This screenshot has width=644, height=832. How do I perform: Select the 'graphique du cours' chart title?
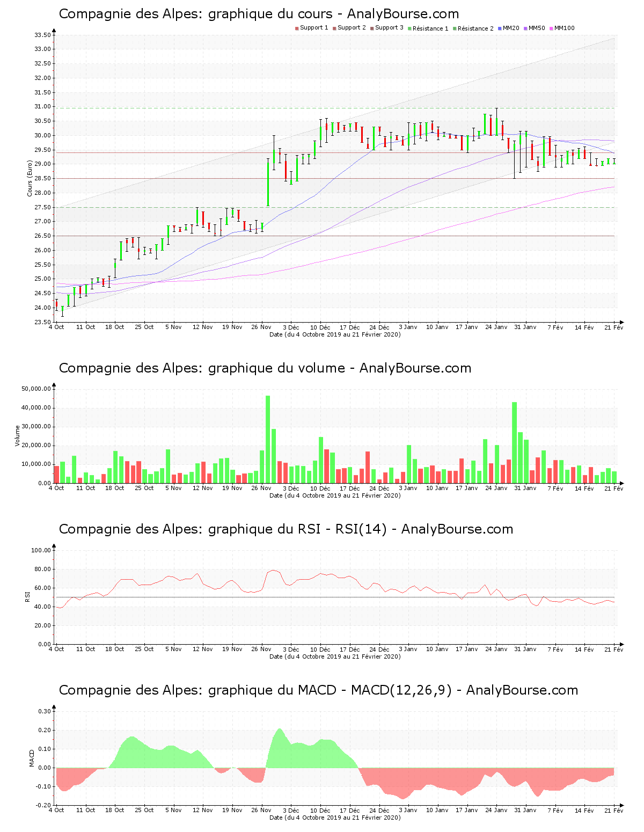[259, 14]
